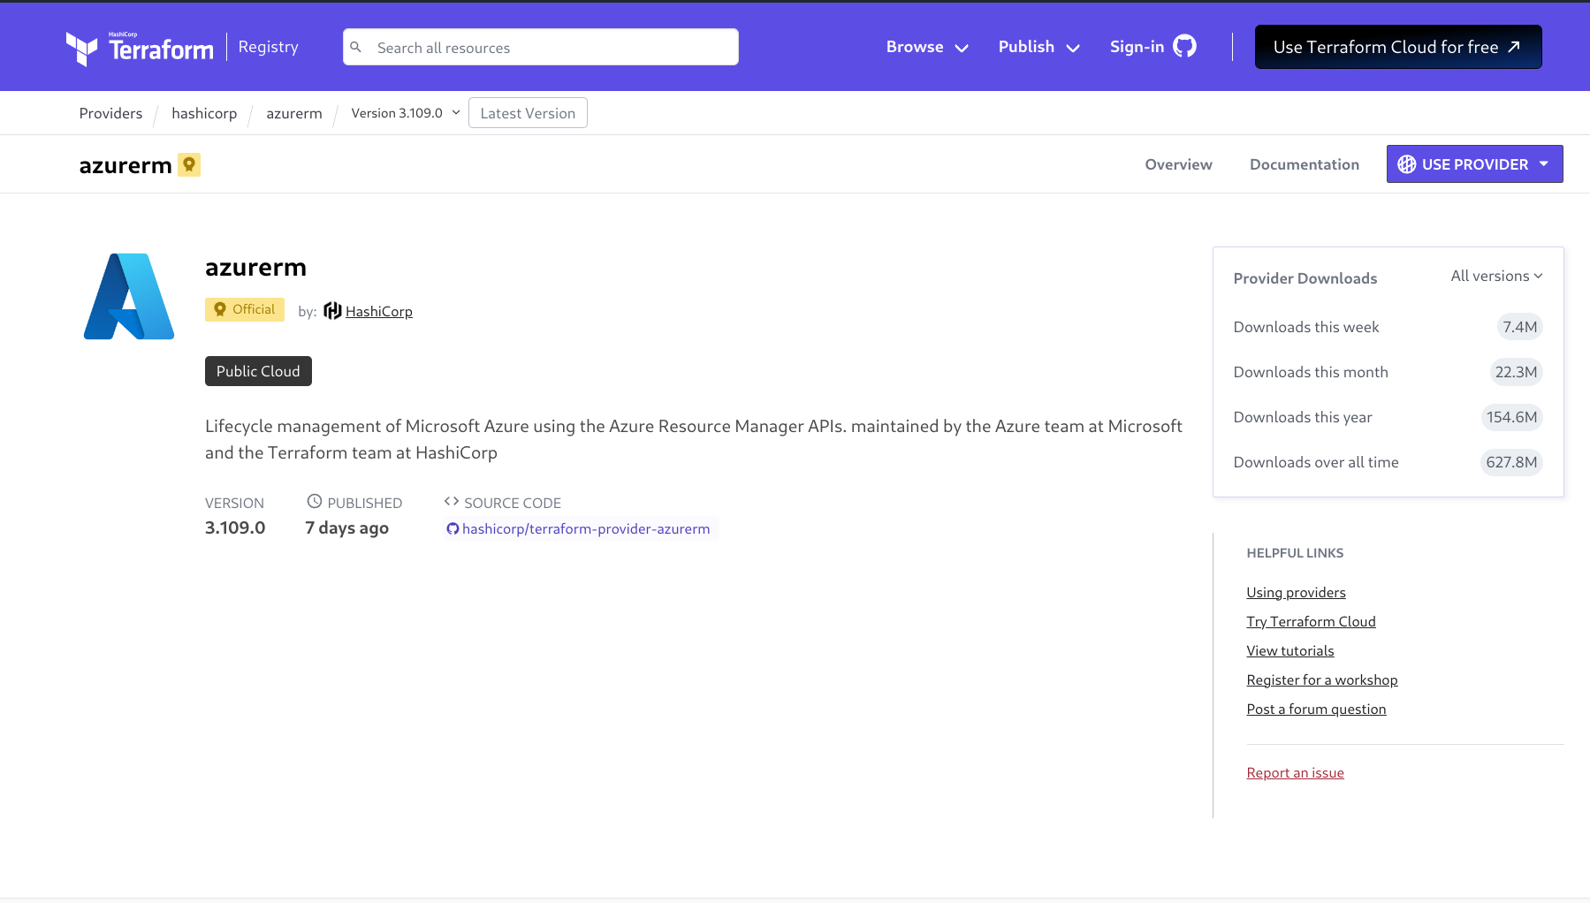Click the Terraform logo in header
This screenshot has width=1590, height=903.
coord(140,48)
